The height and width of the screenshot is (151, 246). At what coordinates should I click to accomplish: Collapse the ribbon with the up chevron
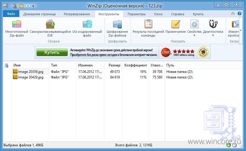coord(233,13)
